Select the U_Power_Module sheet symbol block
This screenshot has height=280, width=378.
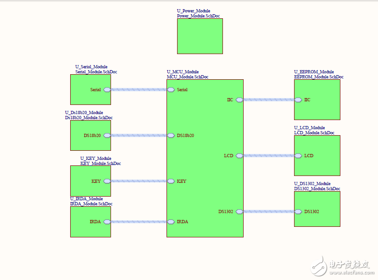[200, 36]
